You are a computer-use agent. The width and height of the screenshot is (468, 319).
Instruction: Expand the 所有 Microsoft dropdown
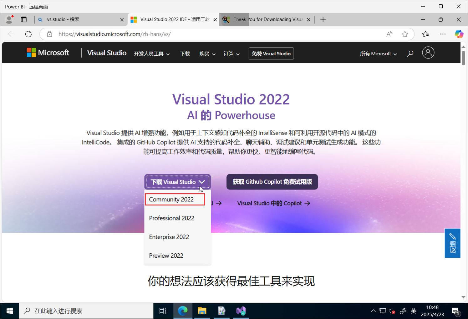(x=379, y=54)
